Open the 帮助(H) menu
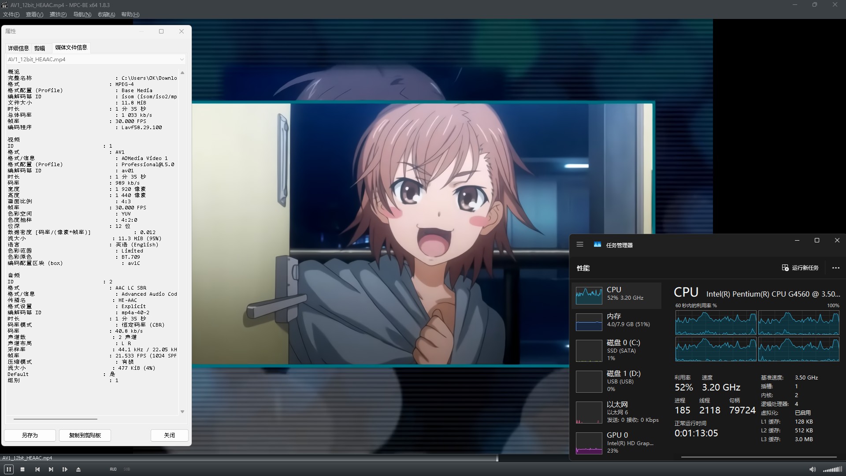 point(130,15)
